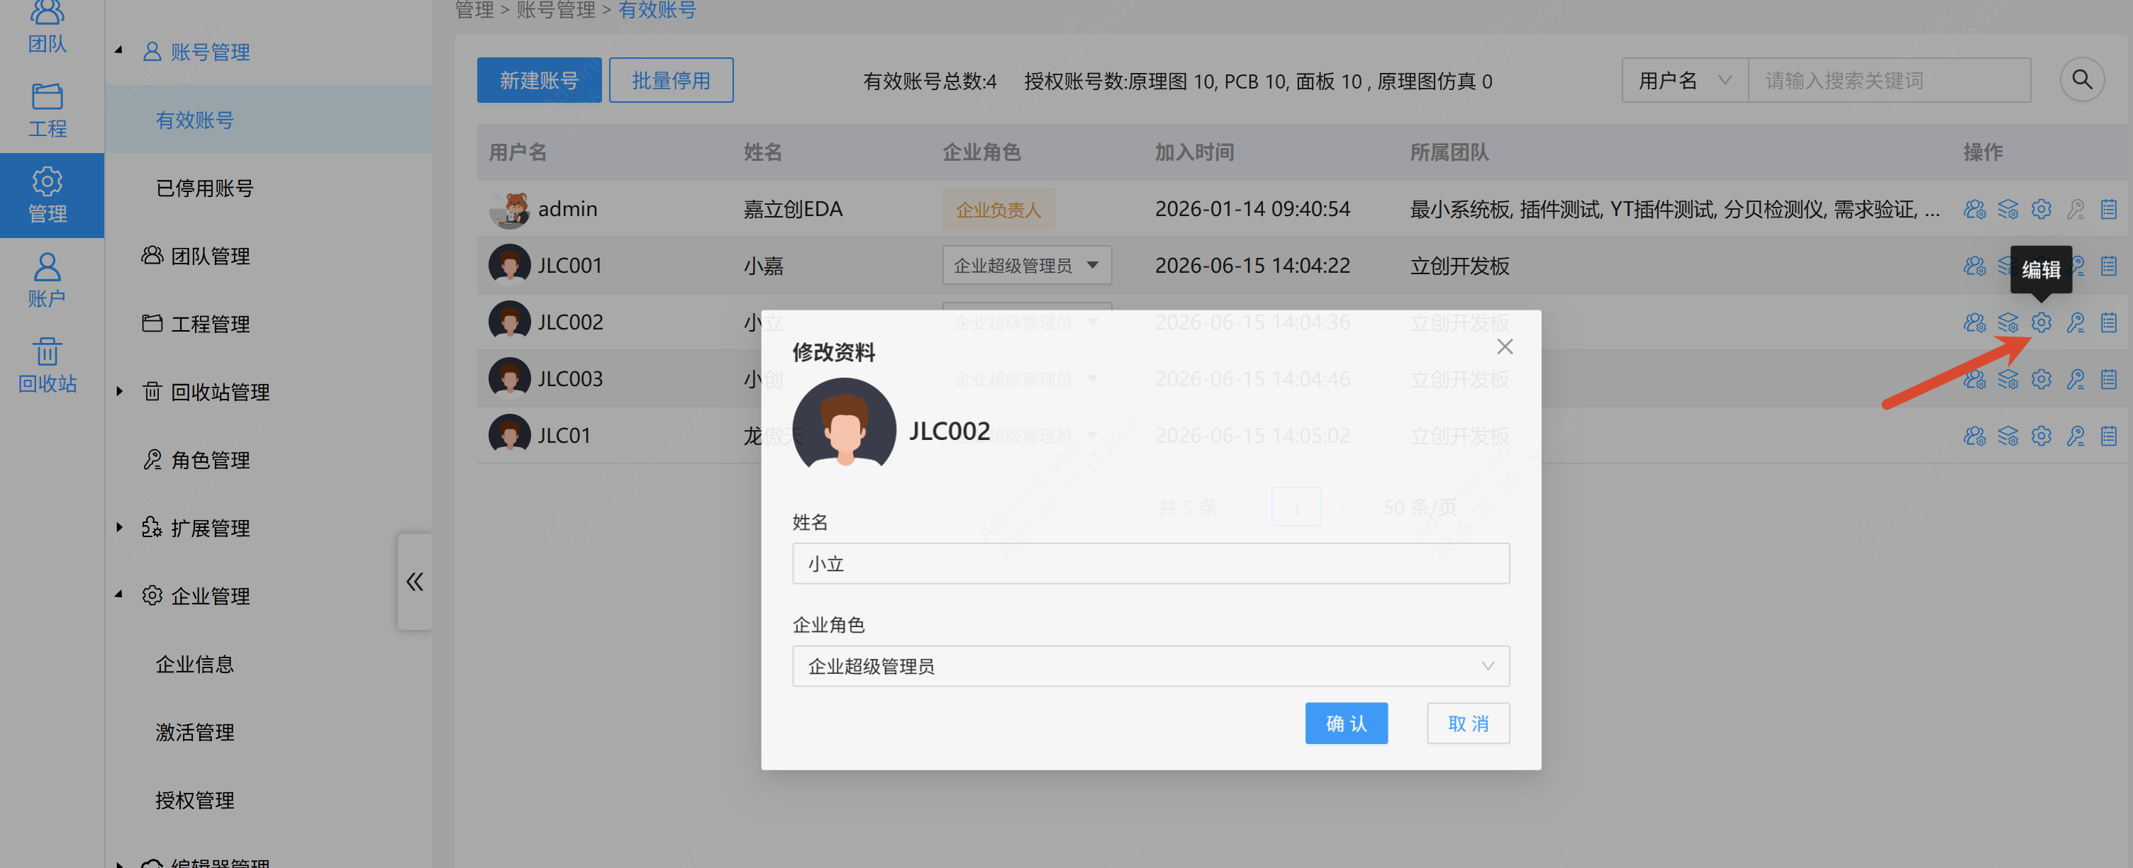Collapse the 企业管理 tree node
Viewport: 2133px width, 868px height.
point(118,594)
